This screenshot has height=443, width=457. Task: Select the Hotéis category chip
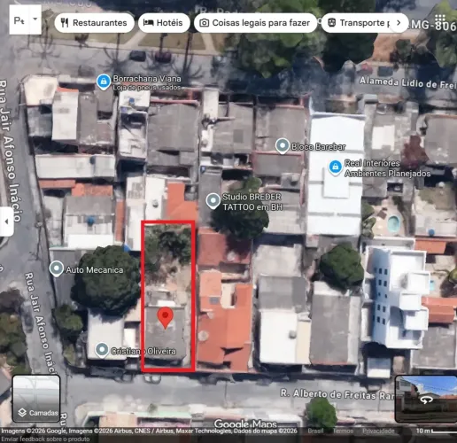(x=164, y=23)
